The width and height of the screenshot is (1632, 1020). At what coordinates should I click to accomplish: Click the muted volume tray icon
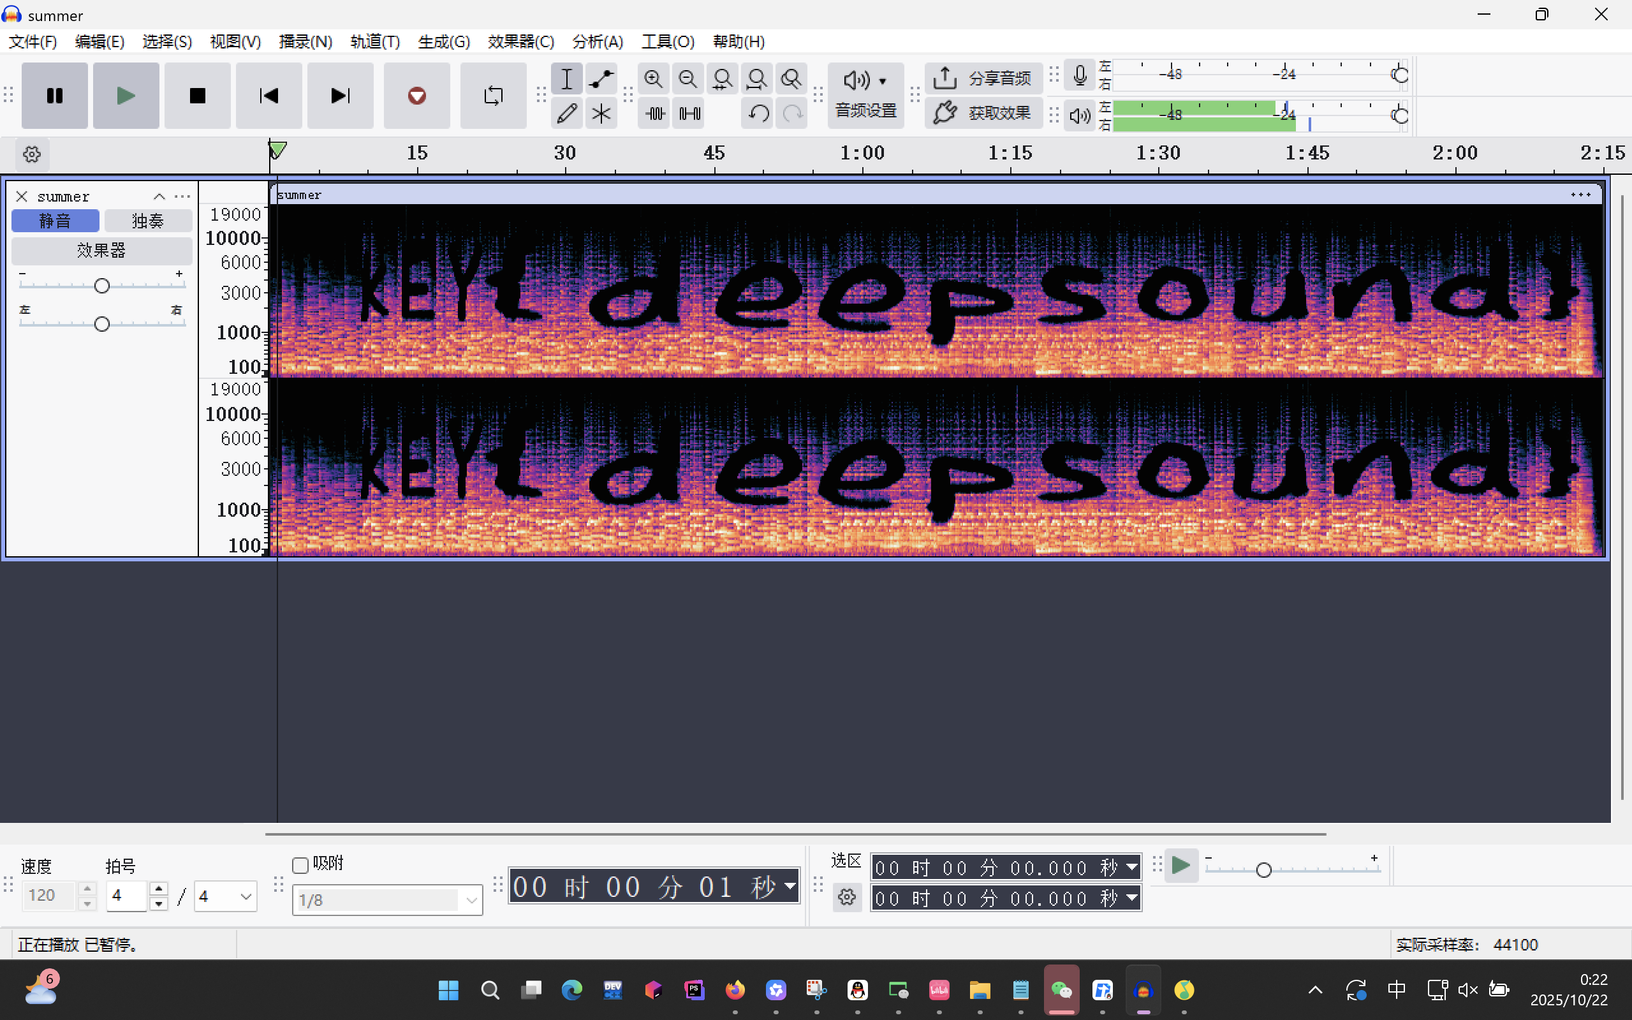(x=1467, y=990)
